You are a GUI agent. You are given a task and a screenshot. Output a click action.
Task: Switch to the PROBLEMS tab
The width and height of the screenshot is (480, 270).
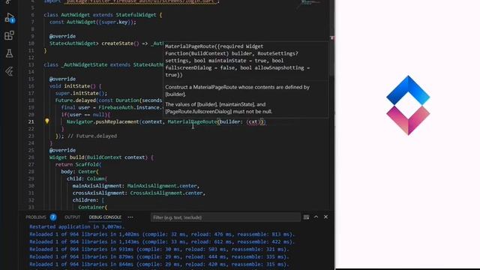click(x=36, y=217)
